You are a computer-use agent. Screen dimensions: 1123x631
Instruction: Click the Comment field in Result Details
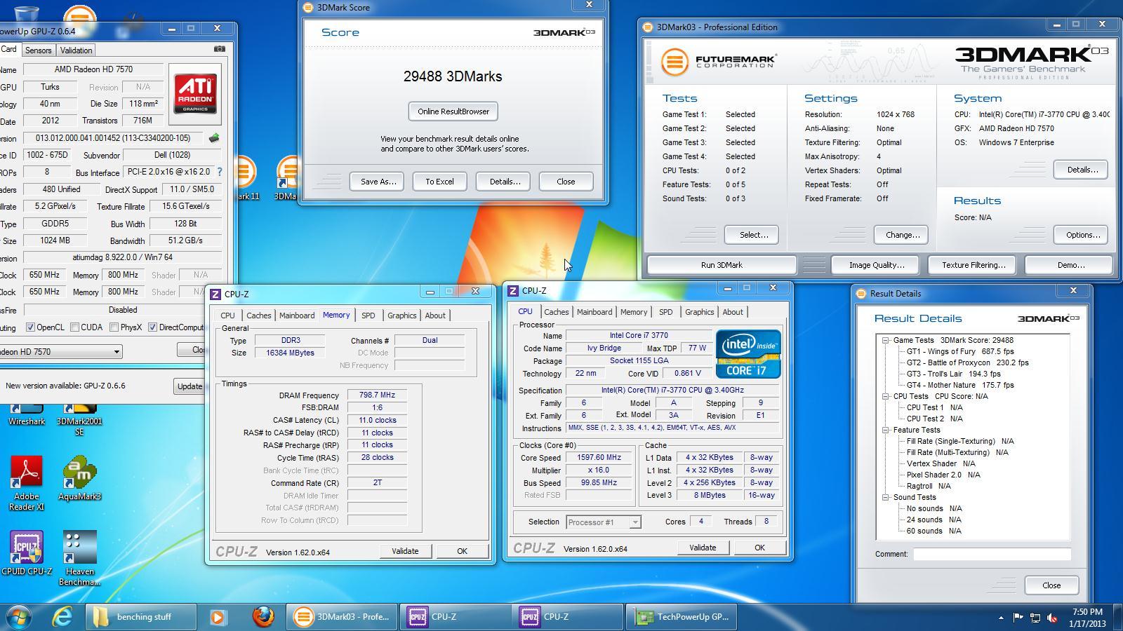coord(992,554)
